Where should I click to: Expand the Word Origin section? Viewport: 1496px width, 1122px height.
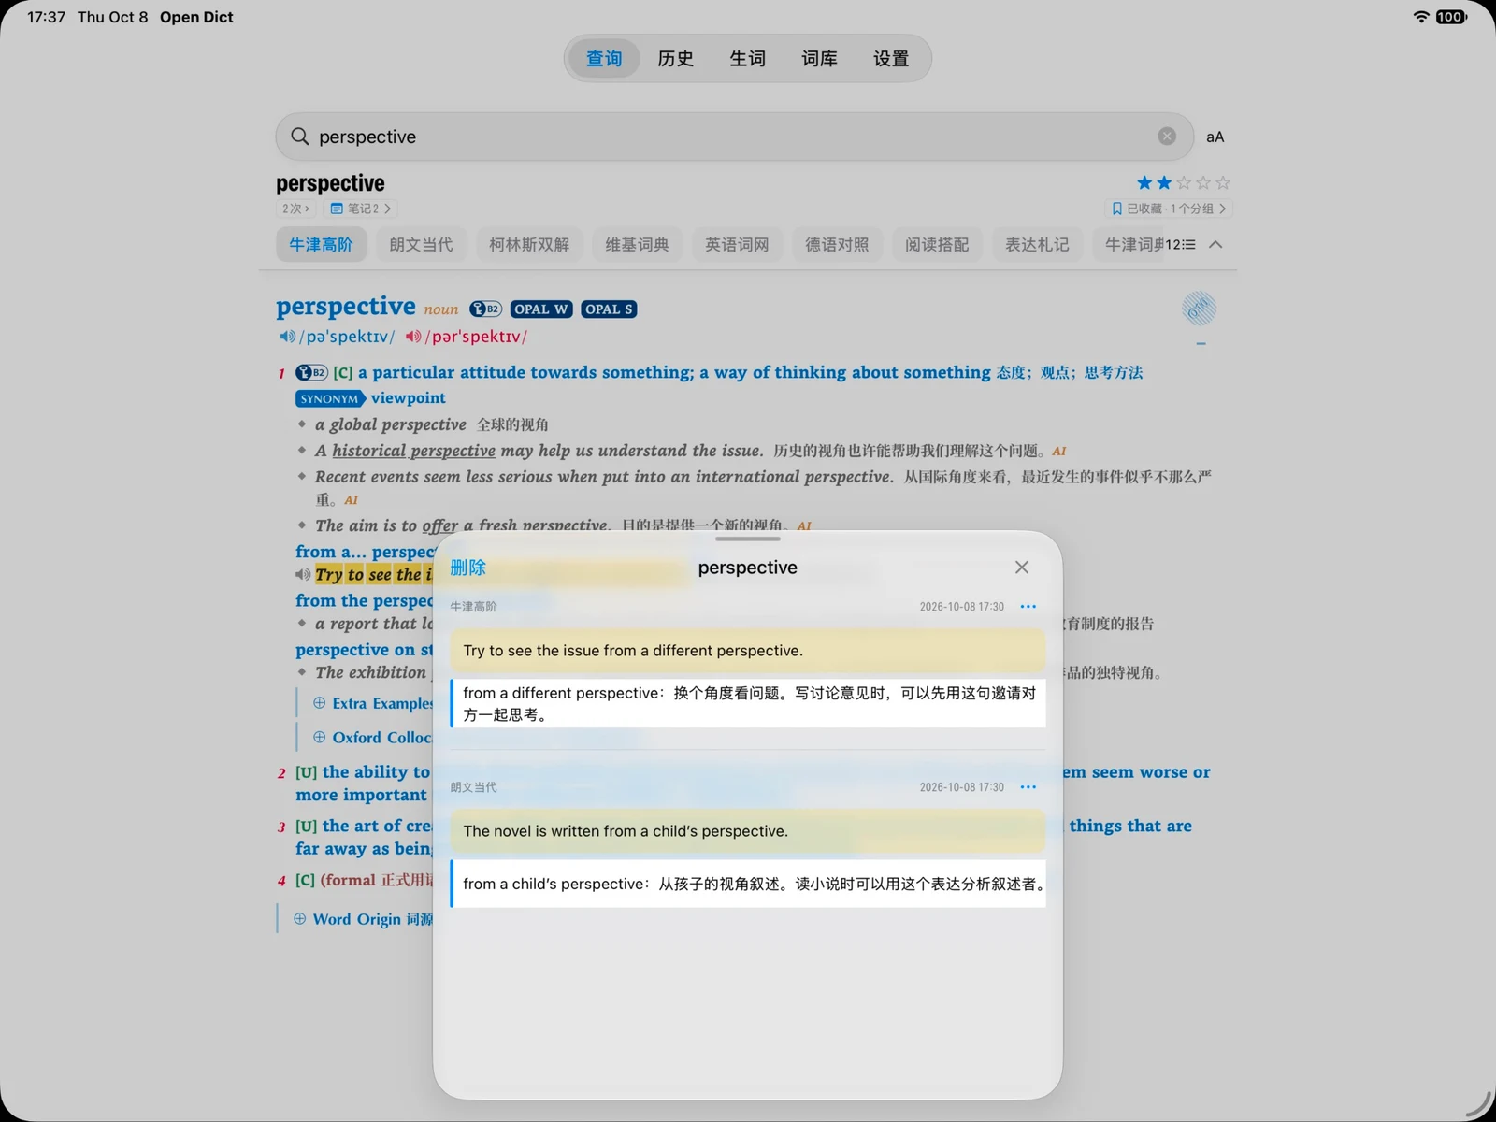[363, 919]
